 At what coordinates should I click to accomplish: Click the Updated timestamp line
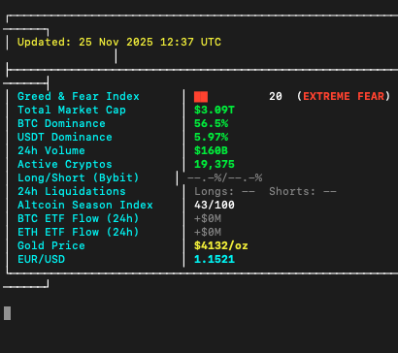coord(119,43)
